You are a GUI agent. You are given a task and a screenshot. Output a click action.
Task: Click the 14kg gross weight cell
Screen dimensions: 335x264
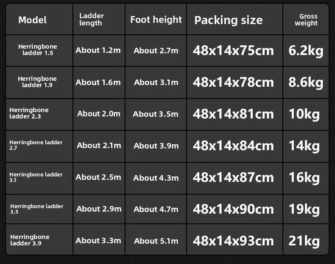point(306,146)
